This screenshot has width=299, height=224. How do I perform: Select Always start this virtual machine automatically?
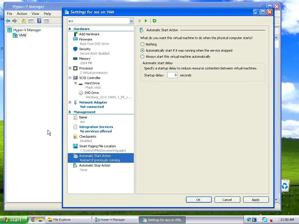pos(142,56)
